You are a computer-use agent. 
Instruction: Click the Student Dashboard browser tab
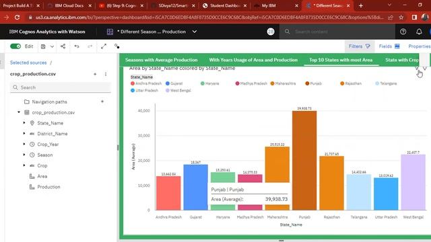click(224, 5)
